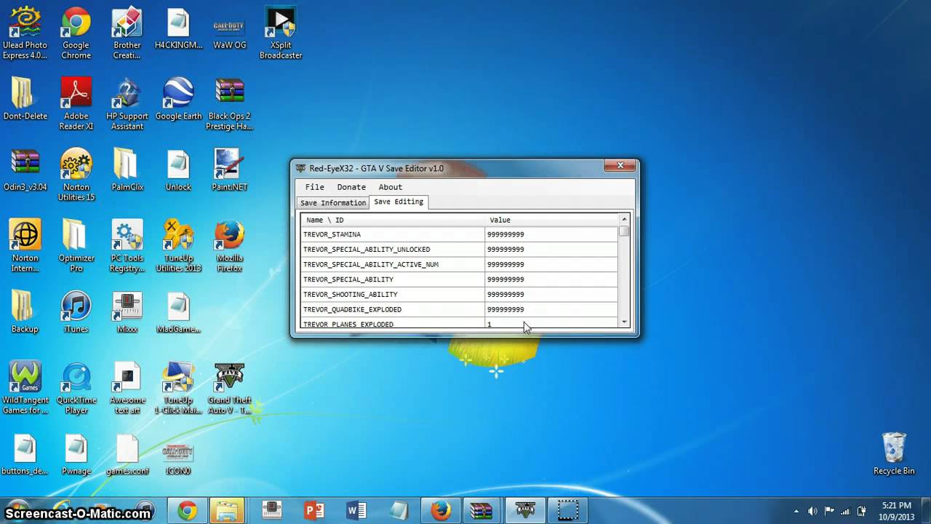
Task: Open Grand Theft Auto V desktop shortcut
Action: tap(229, 387)
